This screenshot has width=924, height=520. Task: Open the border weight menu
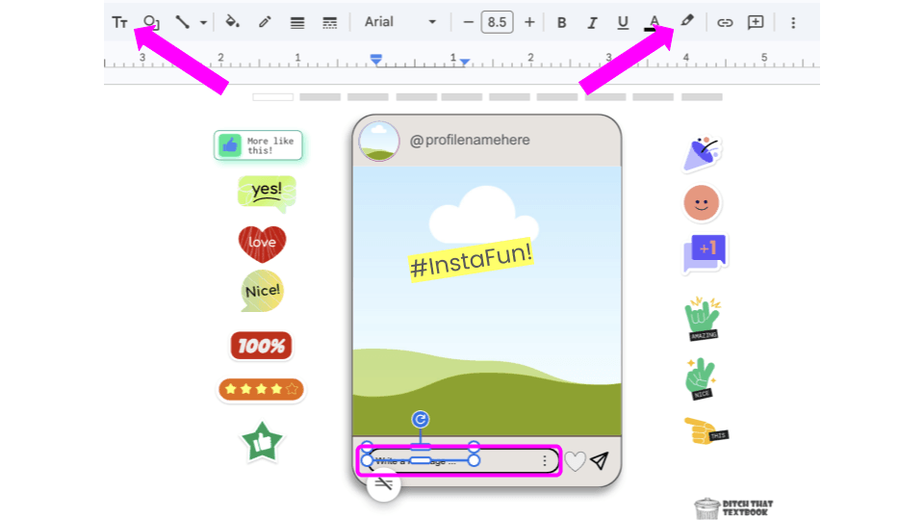point(297,23)
